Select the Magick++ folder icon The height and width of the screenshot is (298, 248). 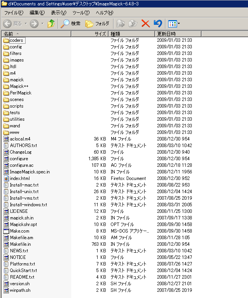pyautogui.click(x=6, y=86)
